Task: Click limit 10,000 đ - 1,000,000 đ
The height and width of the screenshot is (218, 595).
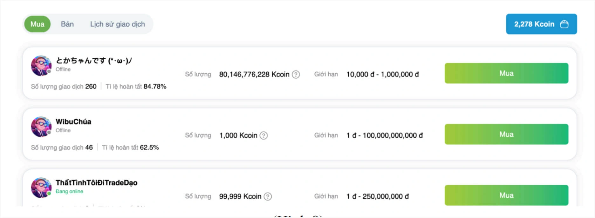Action: tap(383, 74)
